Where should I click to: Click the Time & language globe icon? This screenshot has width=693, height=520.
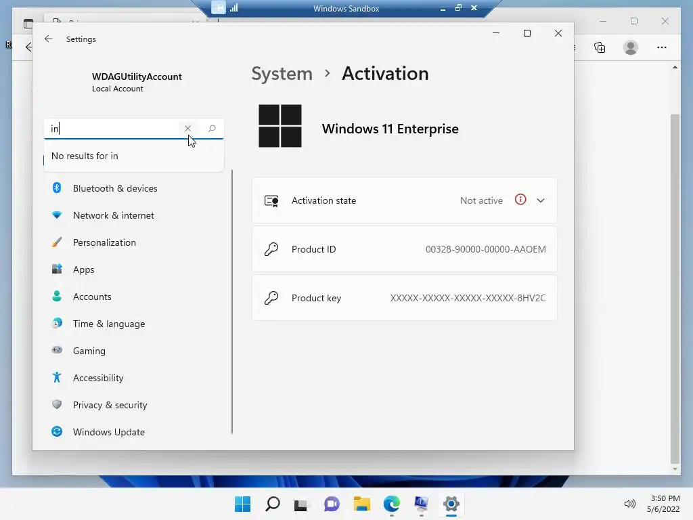[57, 323]
